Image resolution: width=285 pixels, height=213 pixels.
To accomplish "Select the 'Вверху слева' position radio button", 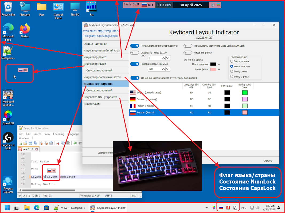I will [x=232, y=61].
